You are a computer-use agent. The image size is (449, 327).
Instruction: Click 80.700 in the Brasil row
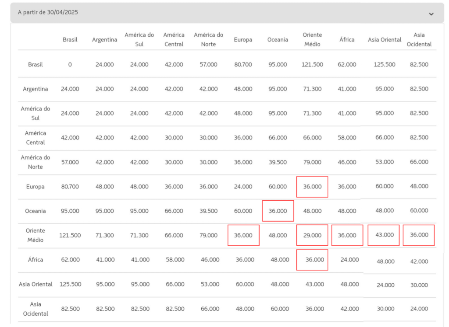(x=243, y=64)
